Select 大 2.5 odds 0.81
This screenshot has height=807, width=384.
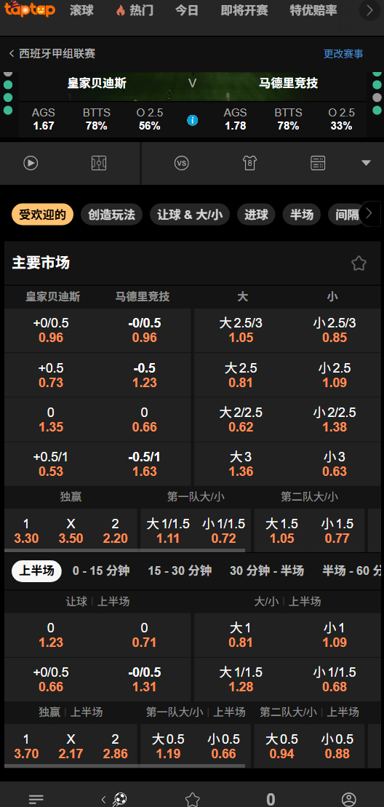[241, 375]
